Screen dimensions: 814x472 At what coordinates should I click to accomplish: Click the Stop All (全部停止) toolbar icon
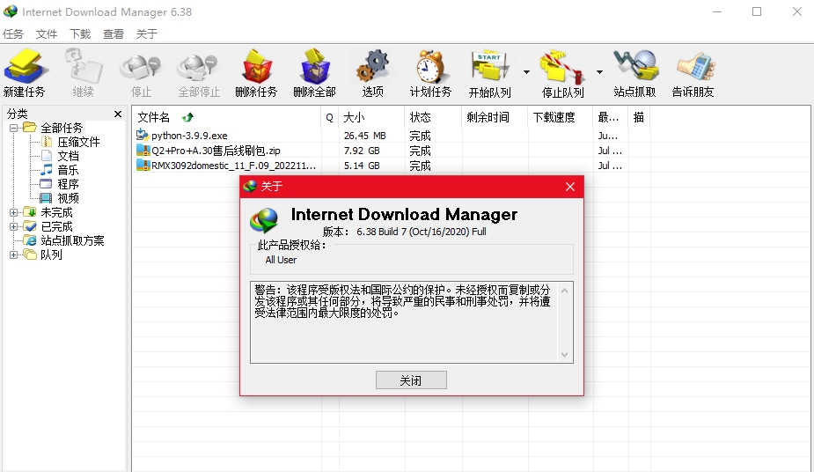198,68
